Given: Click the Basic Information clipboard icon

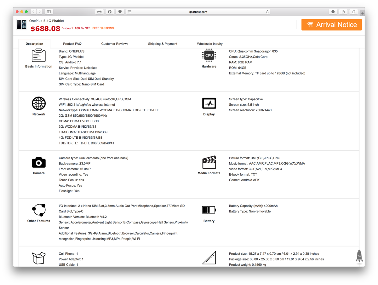Looking at the screenshot, I should tap(39, 56).
